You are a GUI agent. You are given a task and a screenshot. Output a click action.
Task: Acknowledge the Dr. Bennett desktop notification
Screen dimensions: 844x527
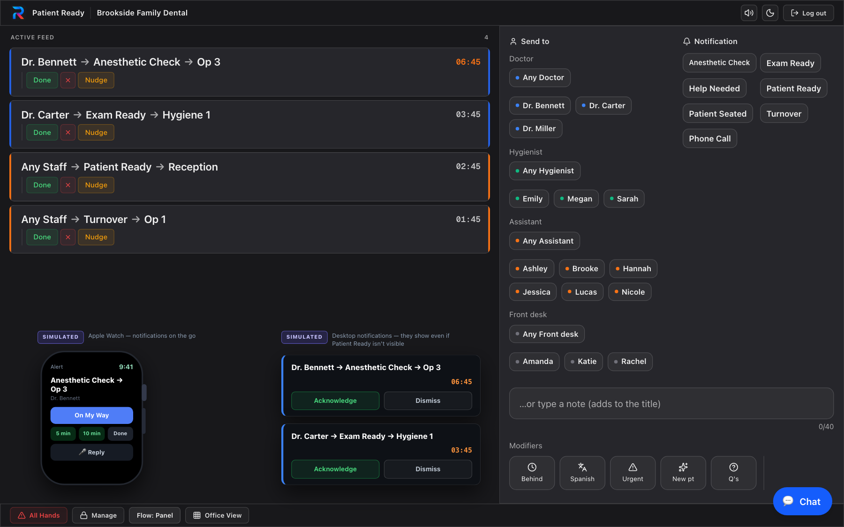335,401
